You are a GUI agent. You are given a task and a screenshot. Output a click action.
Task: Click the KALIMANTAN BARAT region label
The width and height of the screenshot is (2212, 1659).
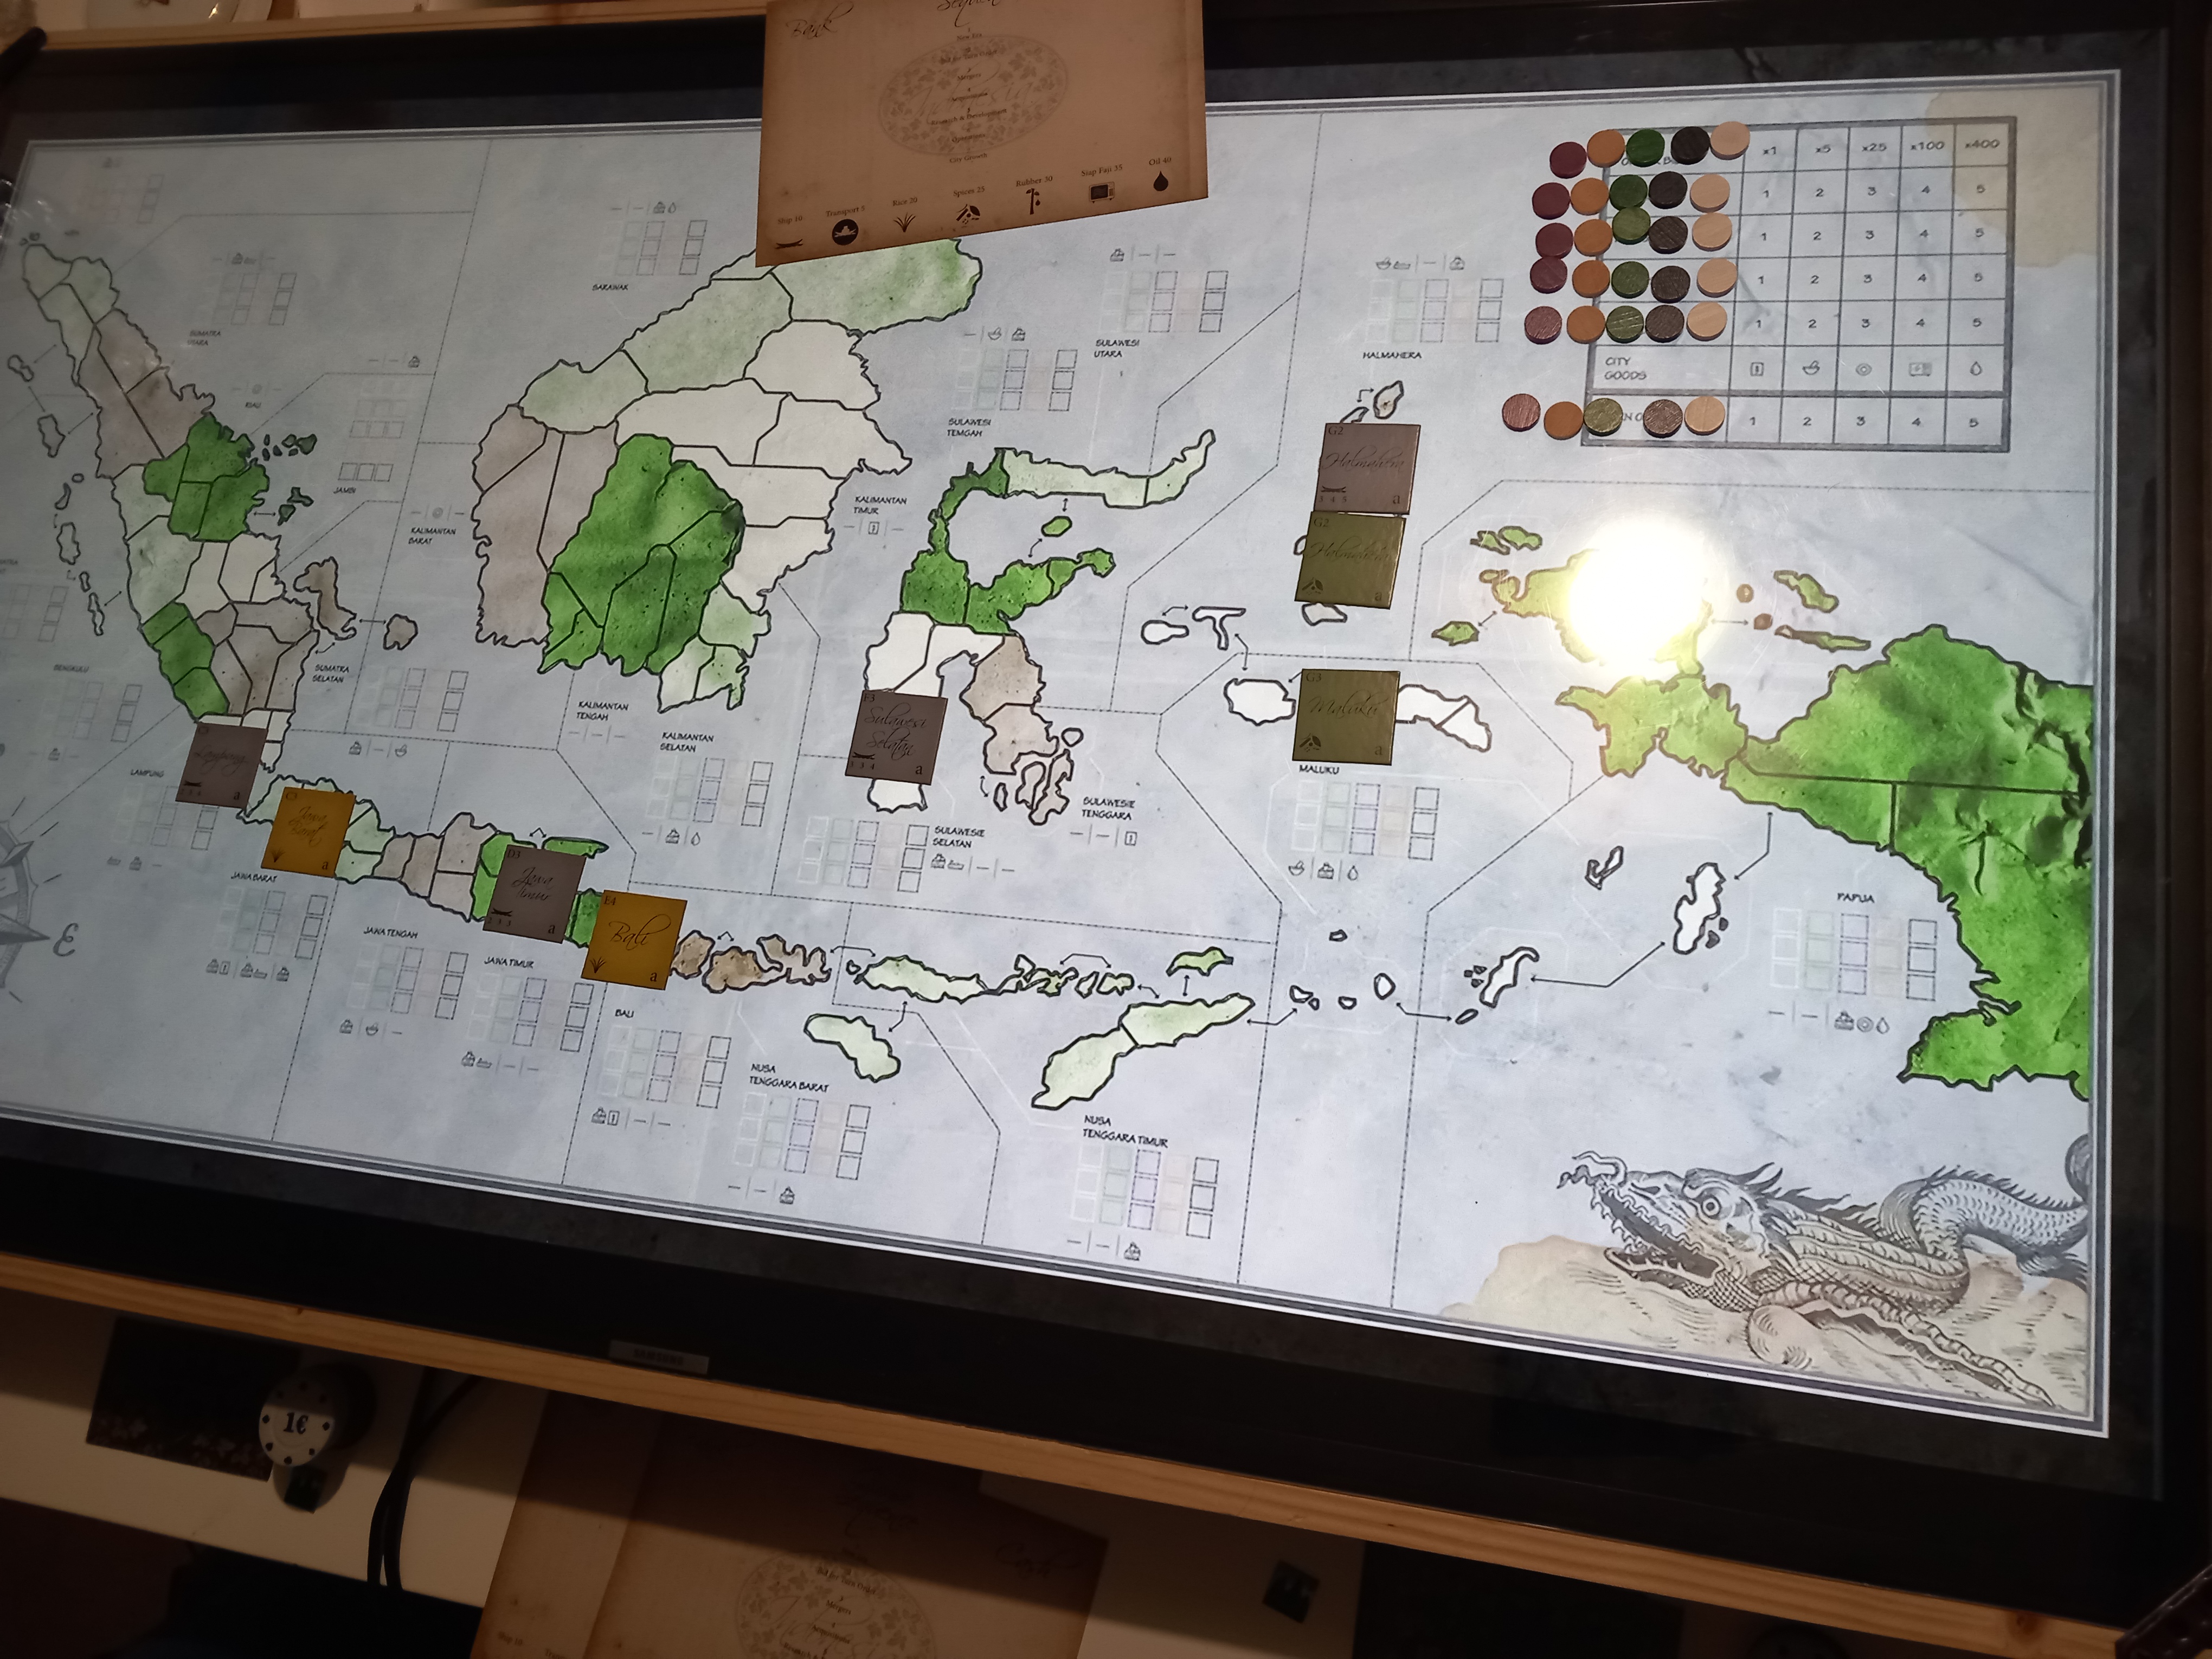(432, 536)
